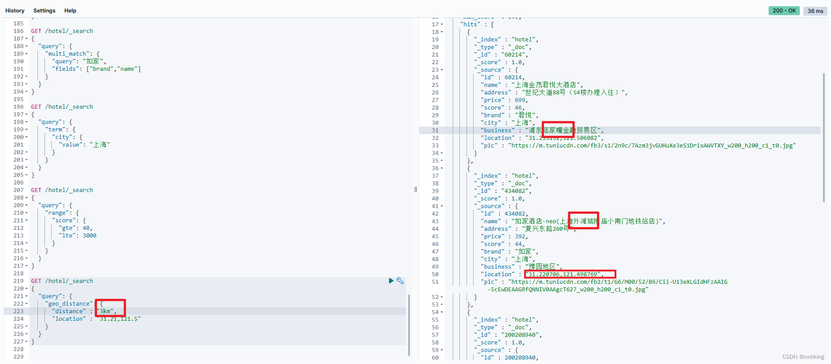Collapse the query block at line 221
Image resolution: width=831 pixels, height=364 pixels.
coord(26,296)
